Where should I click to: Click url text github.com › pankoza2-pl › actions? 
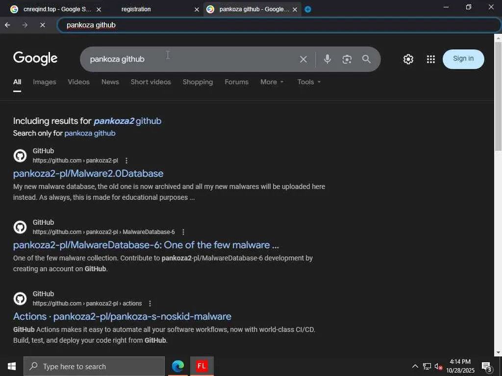(x=87, y=304)
